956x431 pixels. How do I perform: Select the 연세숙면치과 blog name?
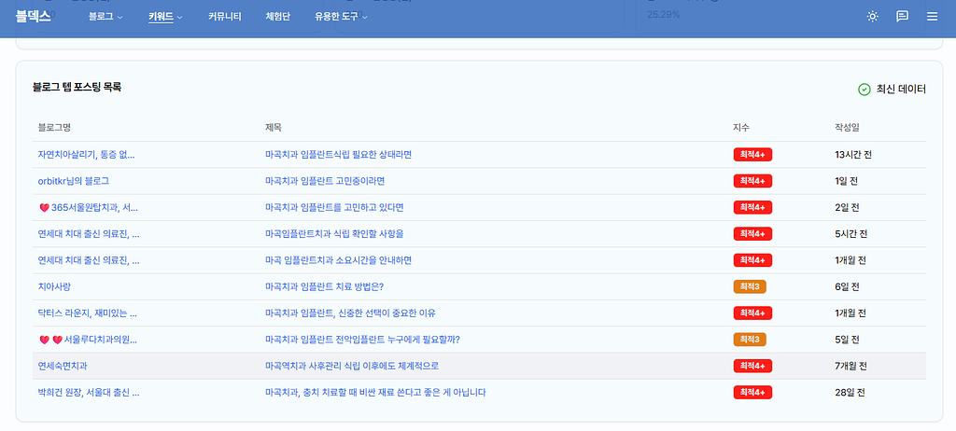coord(68,366)
